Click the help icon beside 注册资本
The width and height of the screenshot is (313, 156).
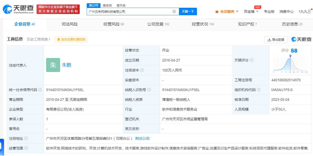142,70
